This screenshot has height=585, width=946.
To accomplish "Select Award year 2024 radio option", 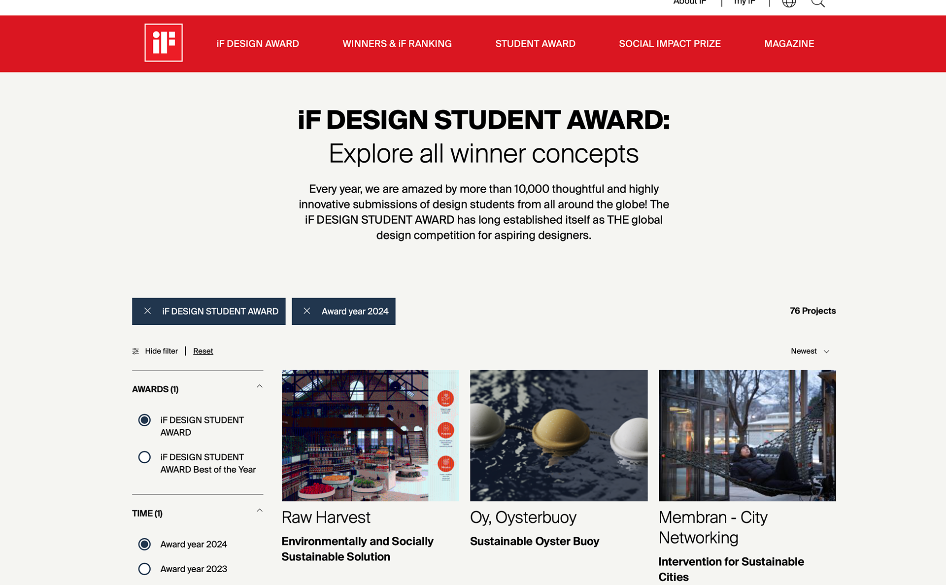I will coord(144,544).
